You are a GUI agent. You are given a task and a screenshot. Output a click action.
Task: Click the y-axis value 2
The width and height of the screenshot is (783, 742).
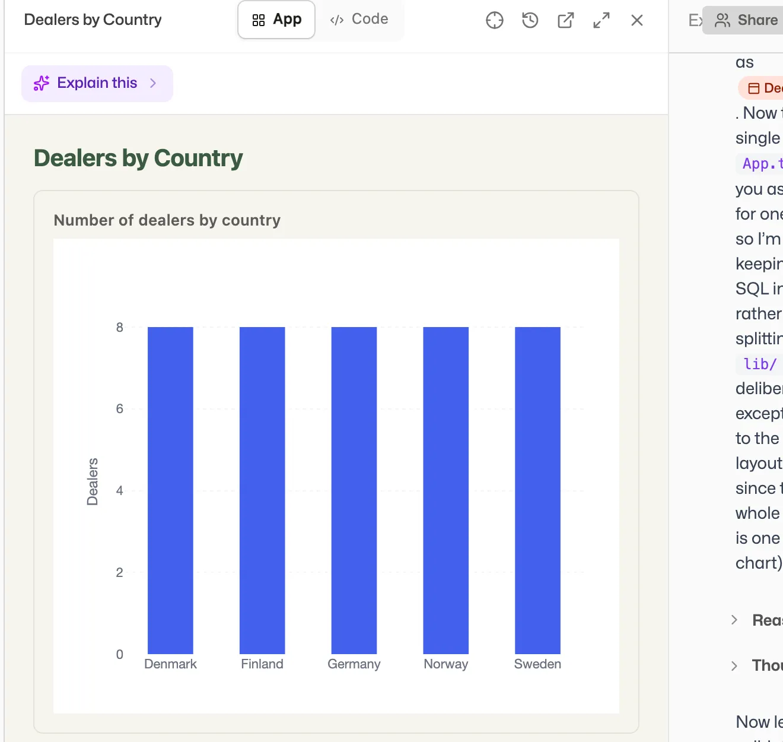pyautogui.click(x=120, y=573)
